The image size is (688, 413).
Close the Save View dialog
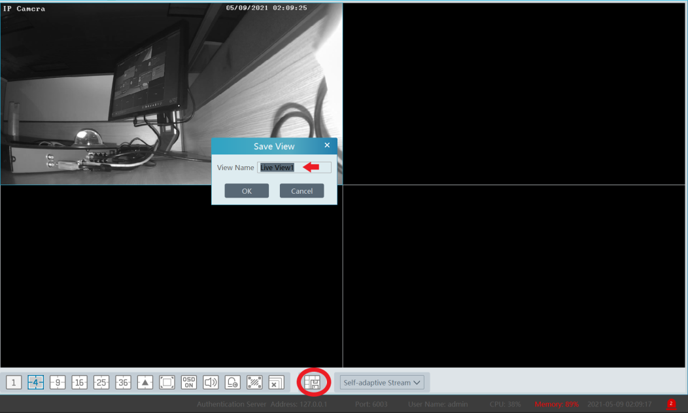coord(327,146)
